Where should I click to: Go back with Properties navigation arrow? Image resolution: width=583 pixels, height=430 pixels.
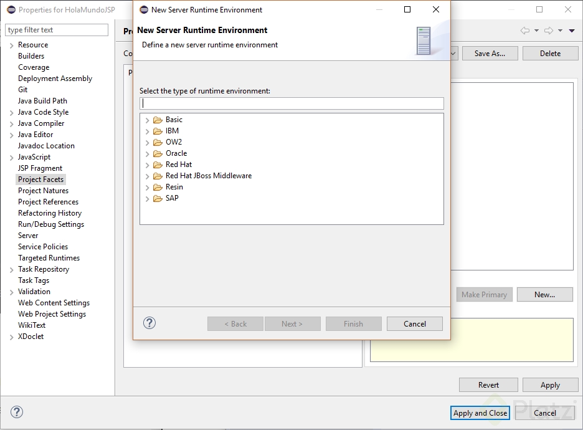[525, 31]
